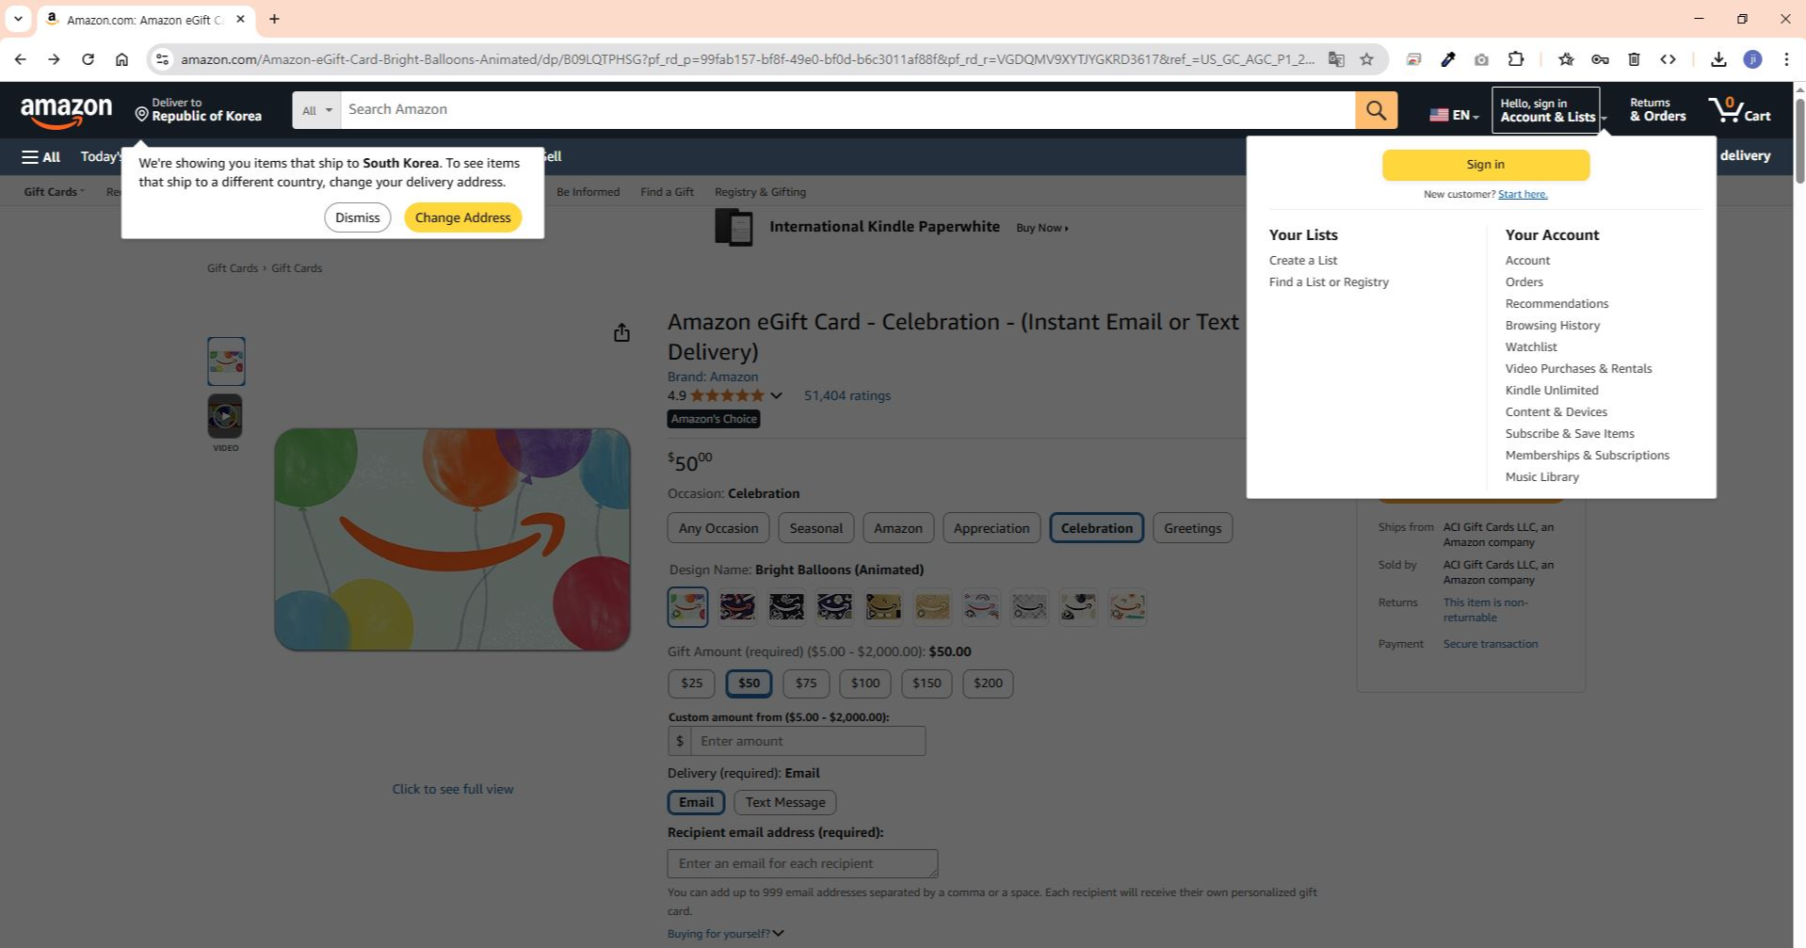The height and width of the screenshot is (948, 1806).
Task: Open Orders in Your Account menu
Action: [1524, 282]
